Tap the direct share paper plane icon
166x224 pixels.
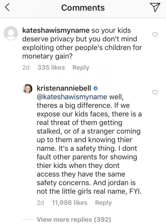click(x=155, y=8)
